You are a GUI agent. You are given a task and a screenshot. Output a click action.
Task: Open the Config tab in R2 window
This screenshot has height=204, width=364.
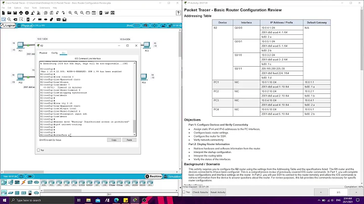[x=55, y=53]
